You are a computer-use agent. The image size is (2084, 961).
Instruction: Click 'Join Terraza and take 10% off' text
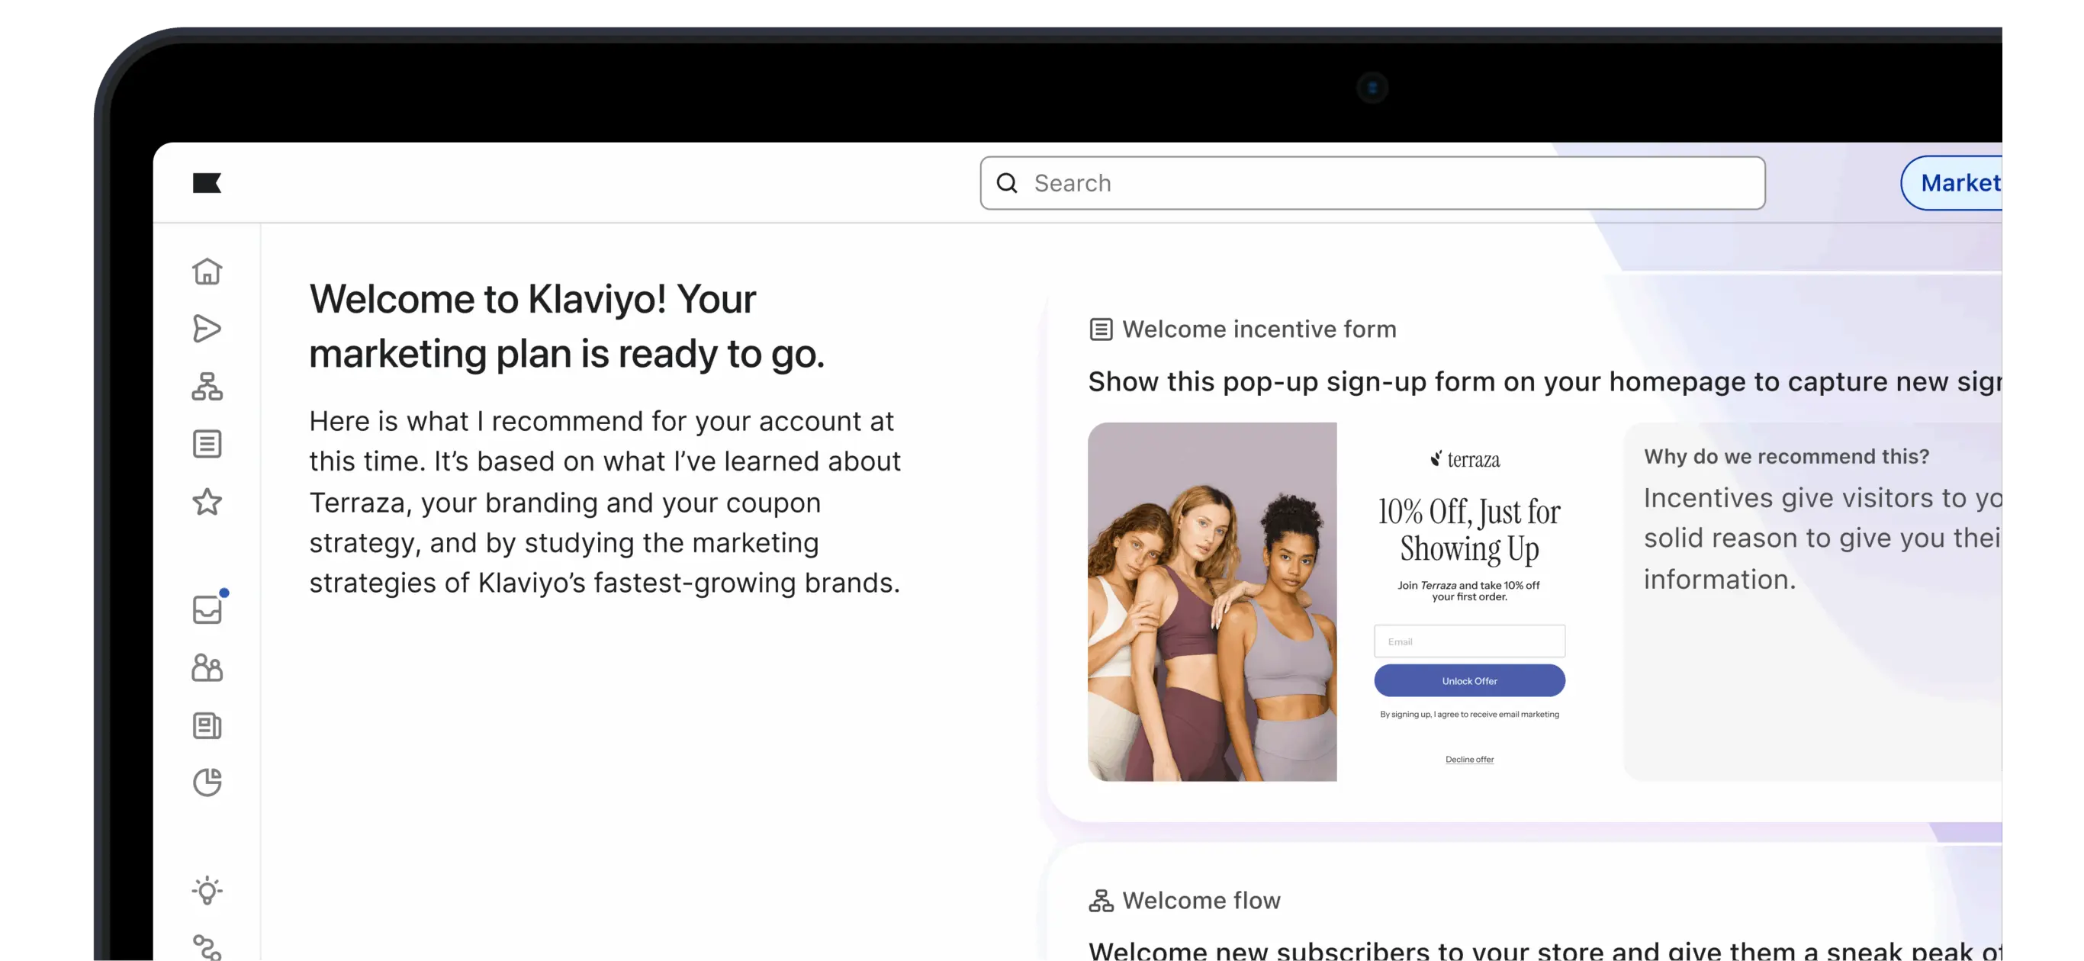click(1469, 590)
